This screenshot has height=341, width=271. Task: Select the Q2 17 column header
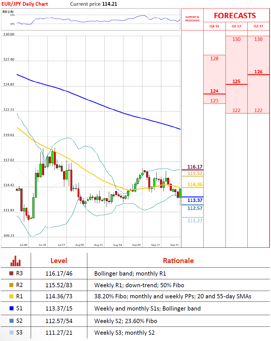click(258, 26)
